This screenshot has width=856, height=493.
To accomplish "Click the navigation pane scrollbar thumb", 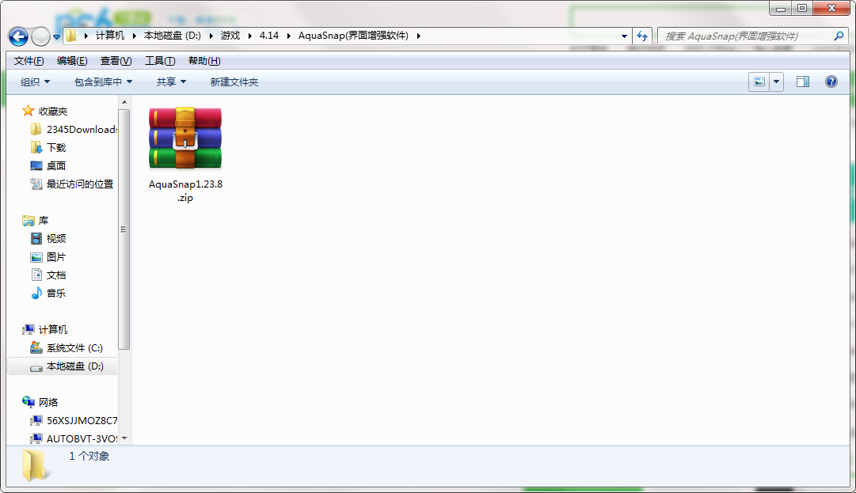I will click(124, 229).
